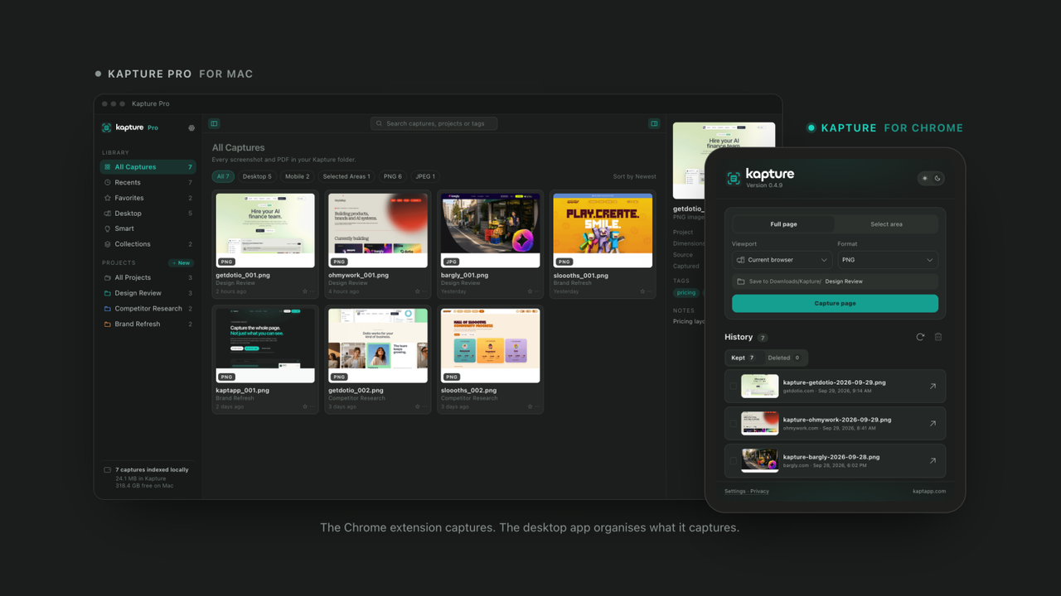Screen dimensions: 1061x596
Task: Open Favorites in the Library sidebar
Action: coord(148,198)
